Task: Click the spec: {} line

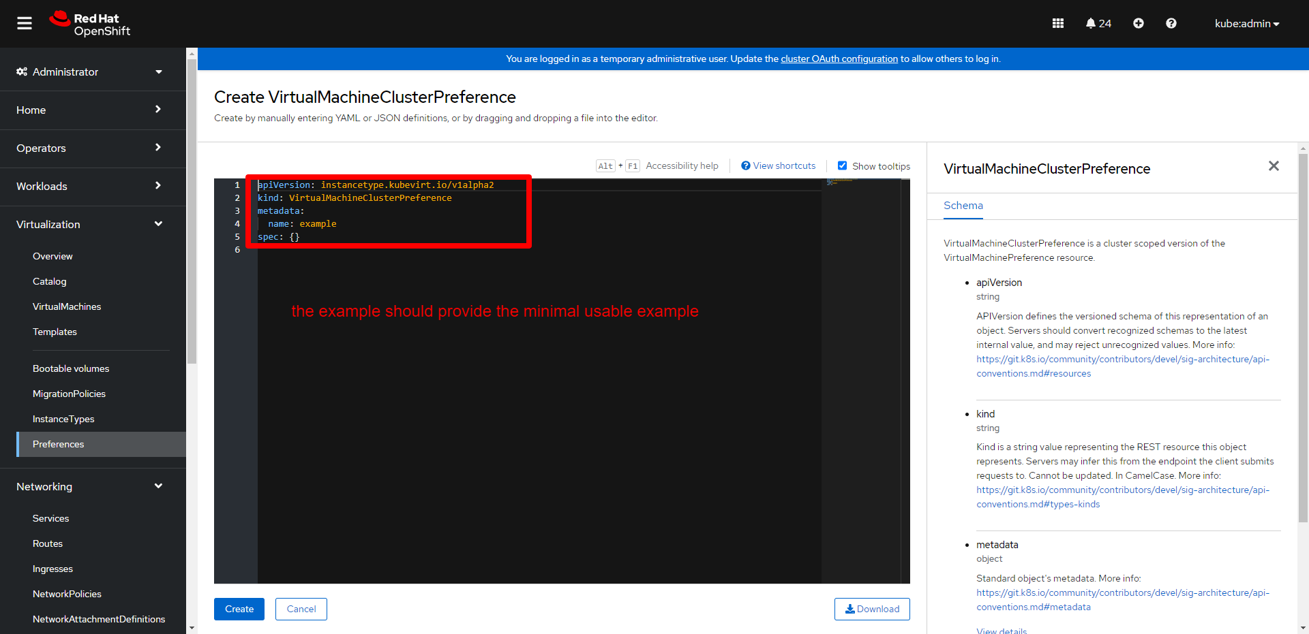Action: [x=279, y=236]
